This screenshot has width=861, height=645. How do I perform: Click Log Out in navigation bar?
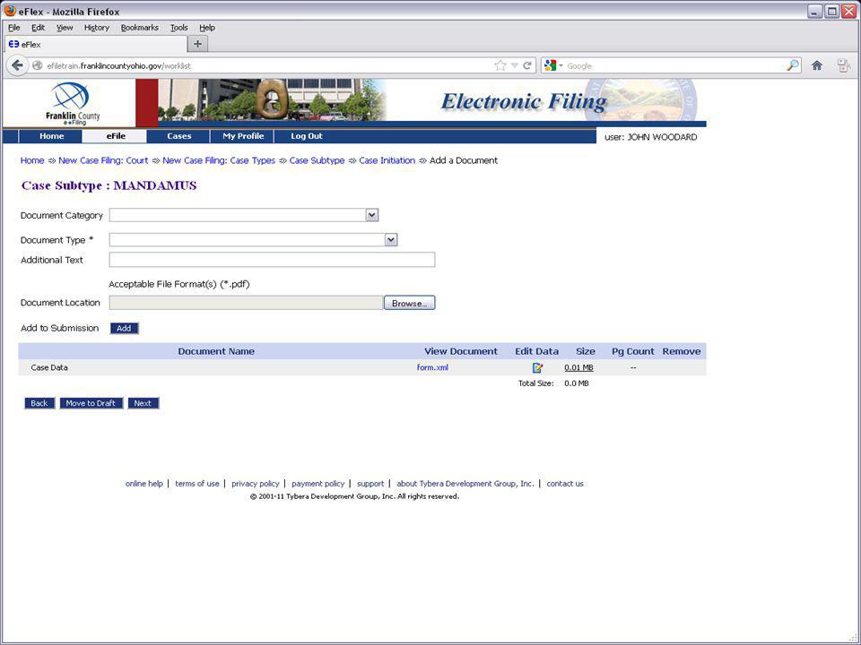[x=307, y=136]
